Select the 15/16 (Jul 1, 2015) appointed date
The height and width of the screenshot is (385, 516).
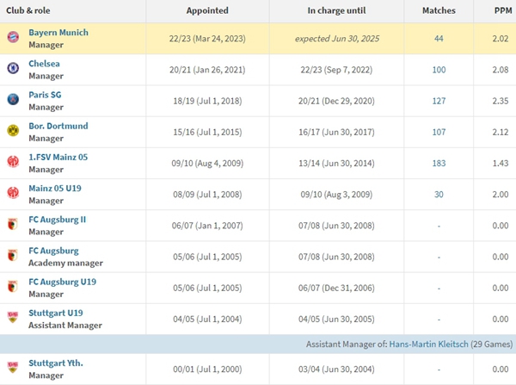(207, 132)
